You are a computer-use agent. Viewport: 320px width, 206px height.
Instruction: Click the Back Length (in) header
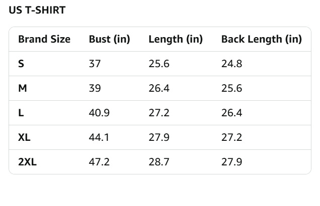pyautogui.click(x=261, y=40)
